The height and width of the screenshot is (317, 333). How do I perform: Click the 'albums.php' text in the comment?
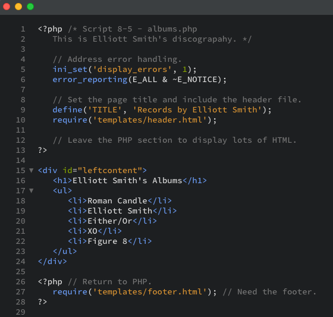pos(172,29)
